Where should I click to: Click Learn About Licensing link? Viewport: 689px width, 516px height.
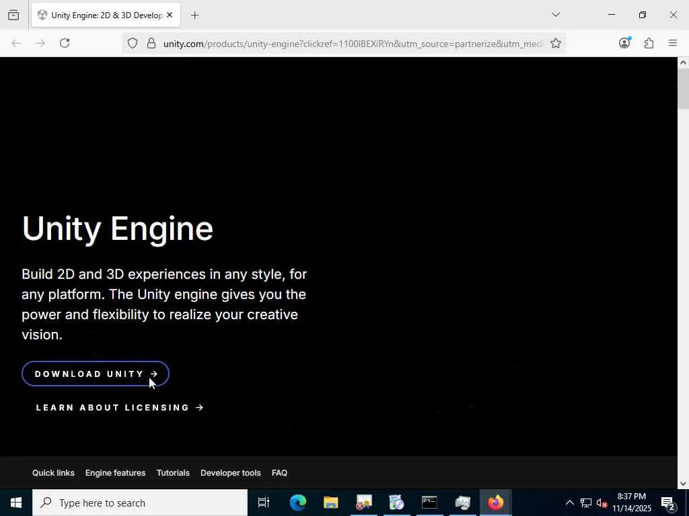coord(120,408)
